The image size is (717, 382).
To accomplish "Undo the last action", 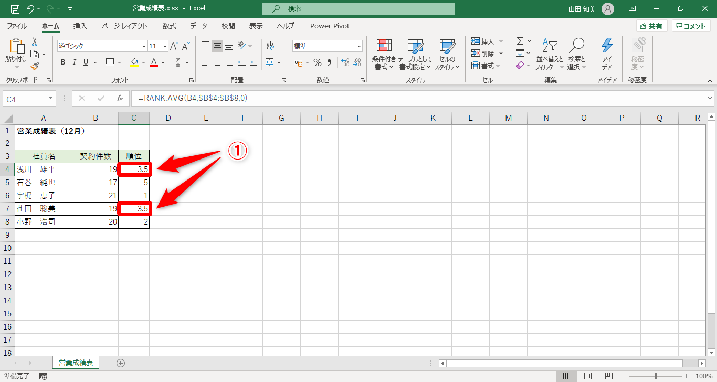I will pos(30,9).
